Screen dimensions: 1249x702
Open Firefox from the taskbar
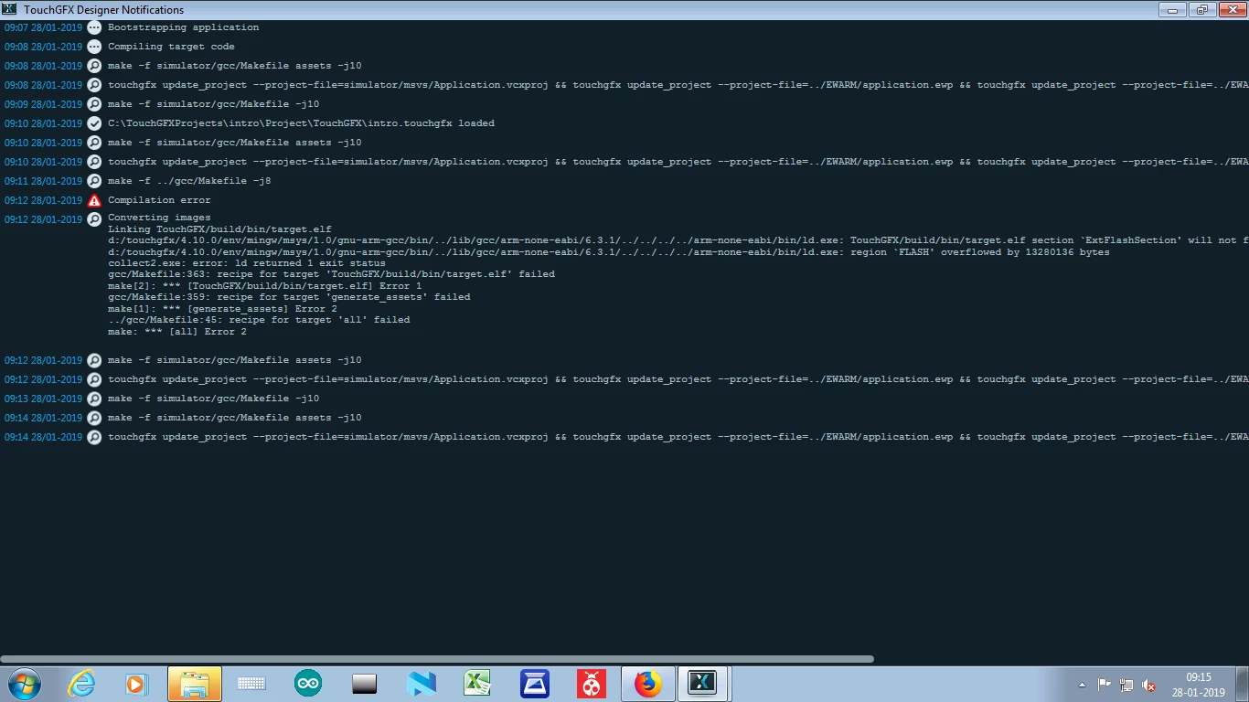648,684
